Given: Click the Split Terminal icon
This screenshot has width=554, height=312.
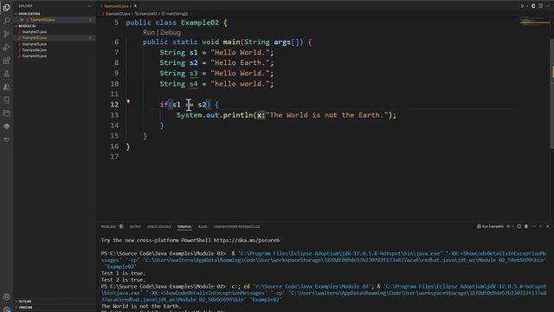Looking at the screenshot, I should click(519, 226).
